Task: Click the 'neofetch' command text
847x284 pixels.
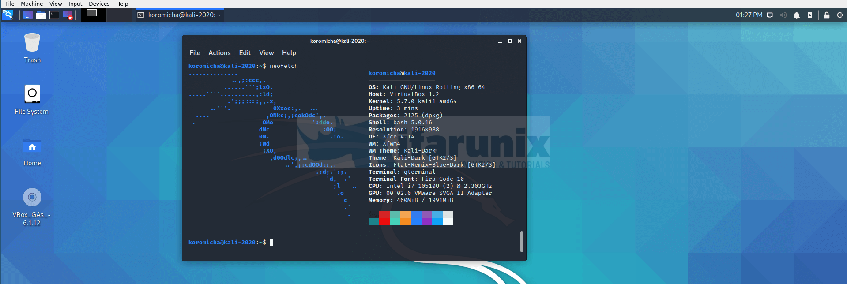Action: pyautogui.click(x=284, y=66)
